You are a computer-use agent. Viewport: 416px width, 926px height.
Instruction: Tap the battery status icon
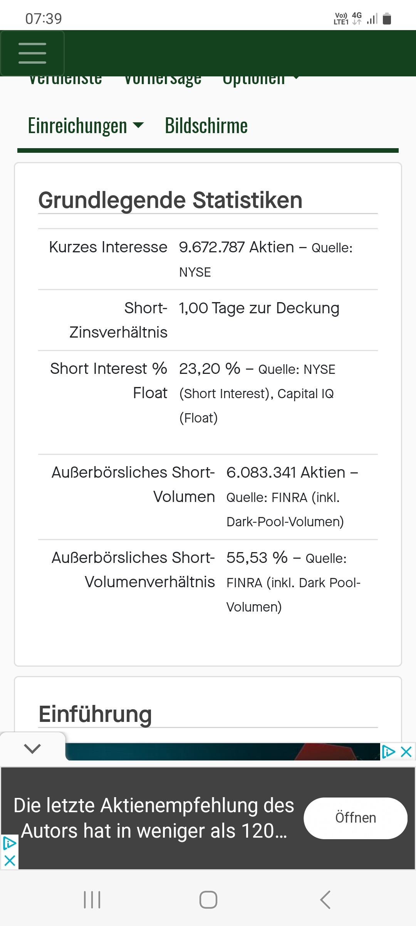pyautogui.click(x=387, y=19)
